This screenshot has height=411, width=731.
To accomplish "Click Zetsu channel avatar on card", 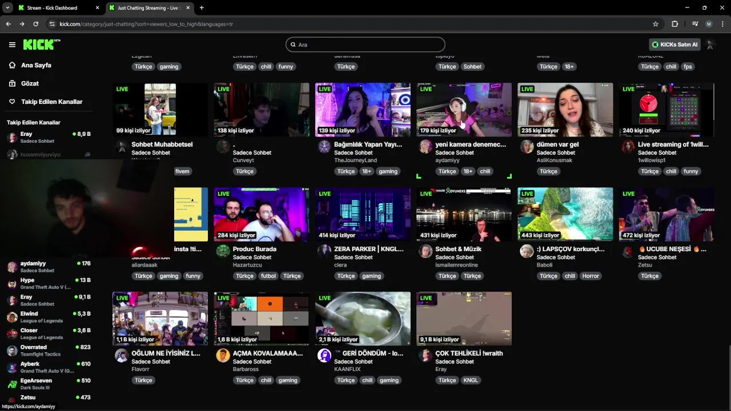I will 628,251.
